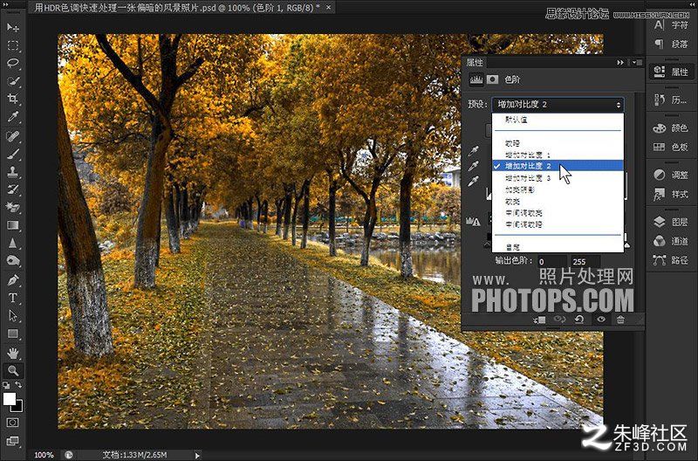The width and height of the screenshot is (698, 461).
Task: Select the Zoom tool
Action: (12, 370)
